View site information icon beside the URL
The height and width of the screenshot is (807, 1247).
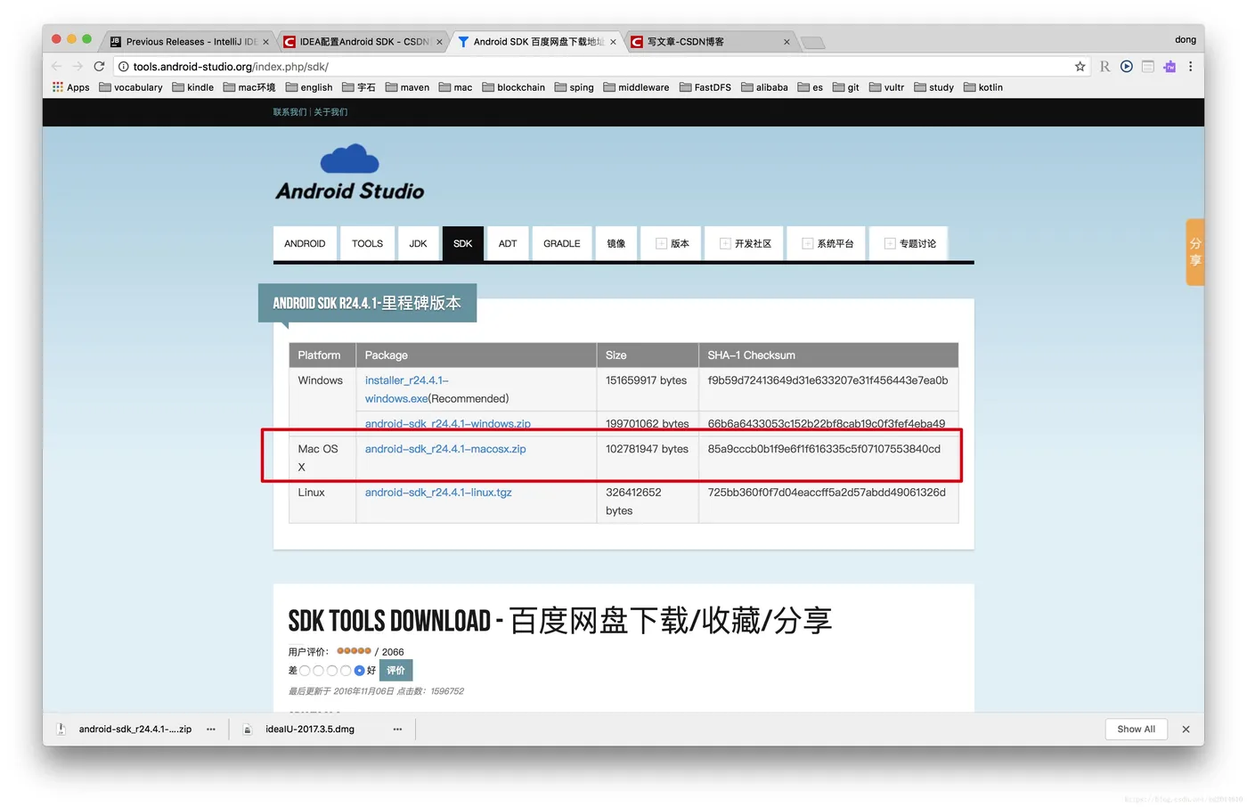pos(124,67)
